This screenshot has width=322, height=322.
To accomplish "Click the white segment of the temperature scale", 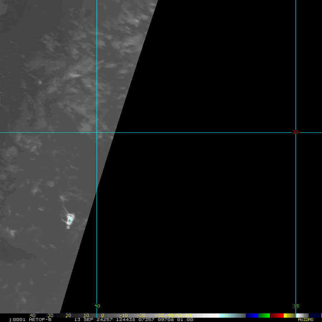I will 214,316.
